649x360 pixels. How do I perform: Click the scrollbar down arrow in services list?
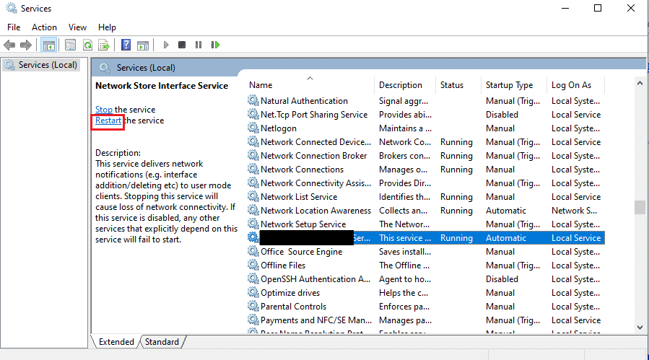pyautogui.click(x=640, y=328)
